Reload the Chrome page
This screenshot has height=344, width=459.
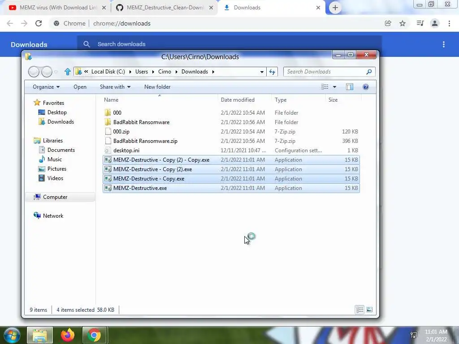(39, 23)
